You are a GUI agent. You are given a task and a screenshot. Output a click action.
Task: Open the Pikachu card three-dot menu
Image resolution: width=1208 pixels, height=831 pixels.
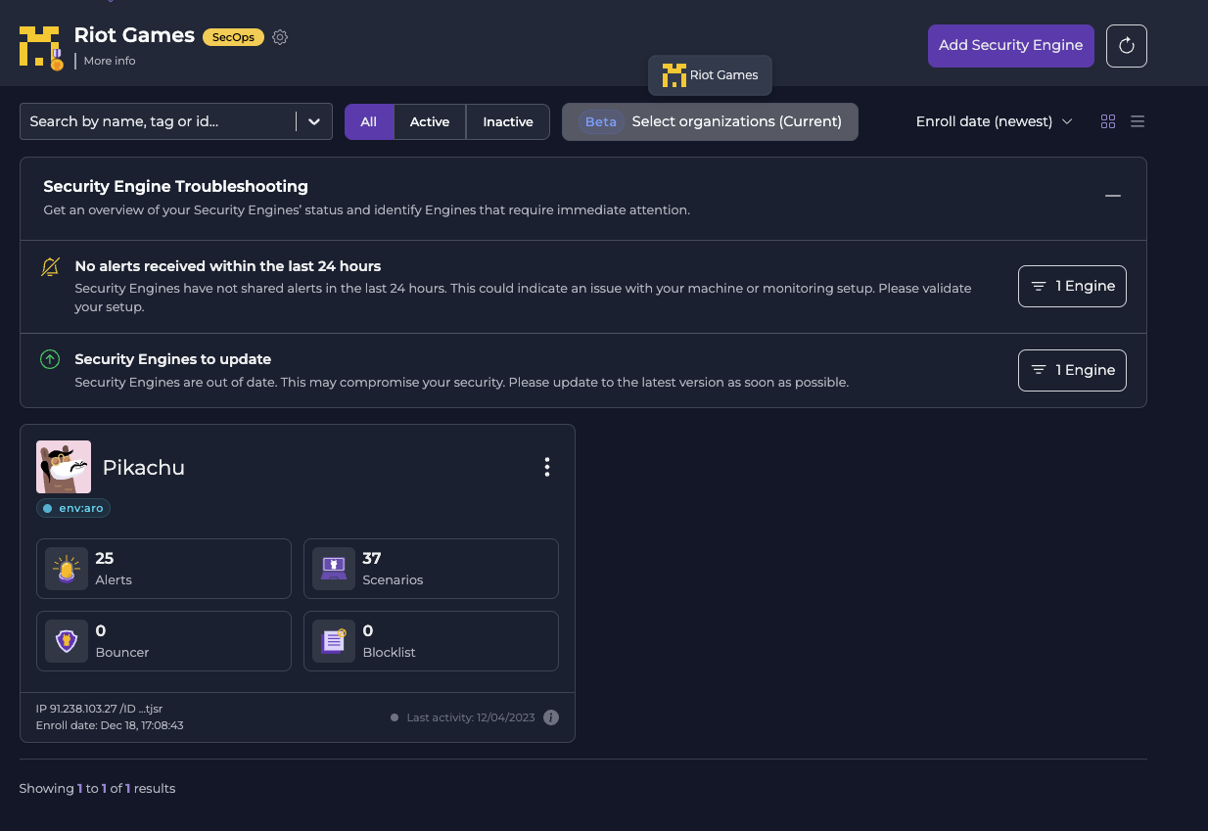(547, 467)
